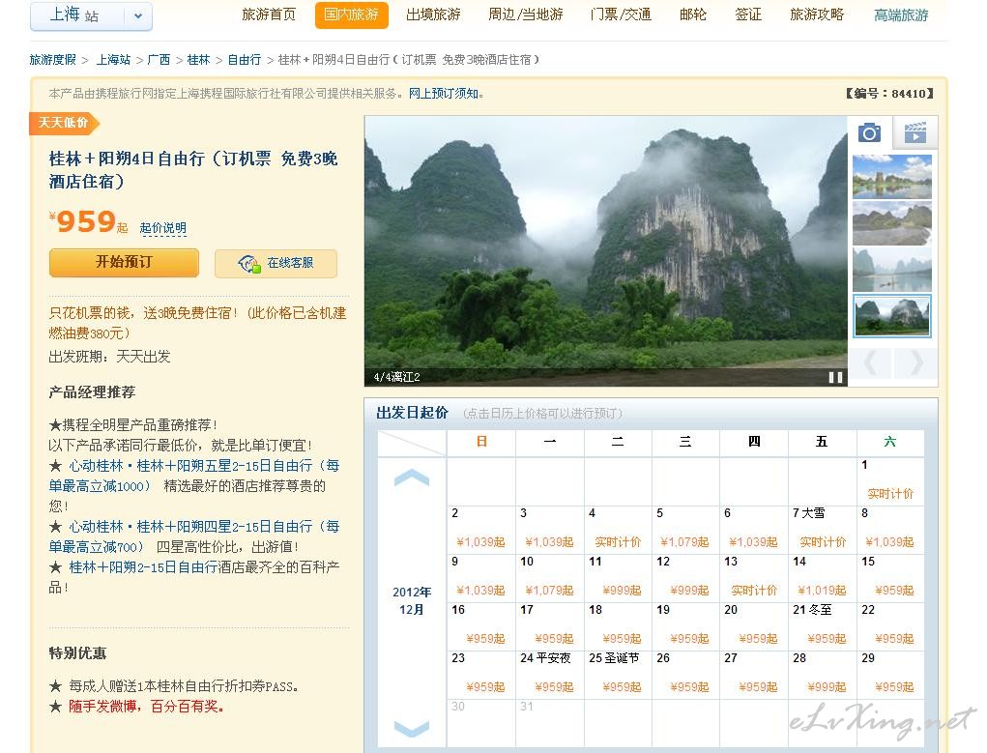This screenshot has height=753, width=987.
Task: Open the 签证 nav tab
Action: point(748,14)
